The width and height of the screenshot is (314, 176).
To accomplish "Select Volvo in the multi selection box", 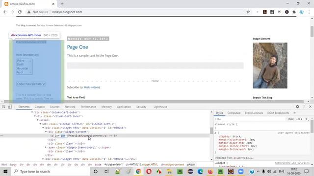I will pyautogui.click(x=21, y=61).
